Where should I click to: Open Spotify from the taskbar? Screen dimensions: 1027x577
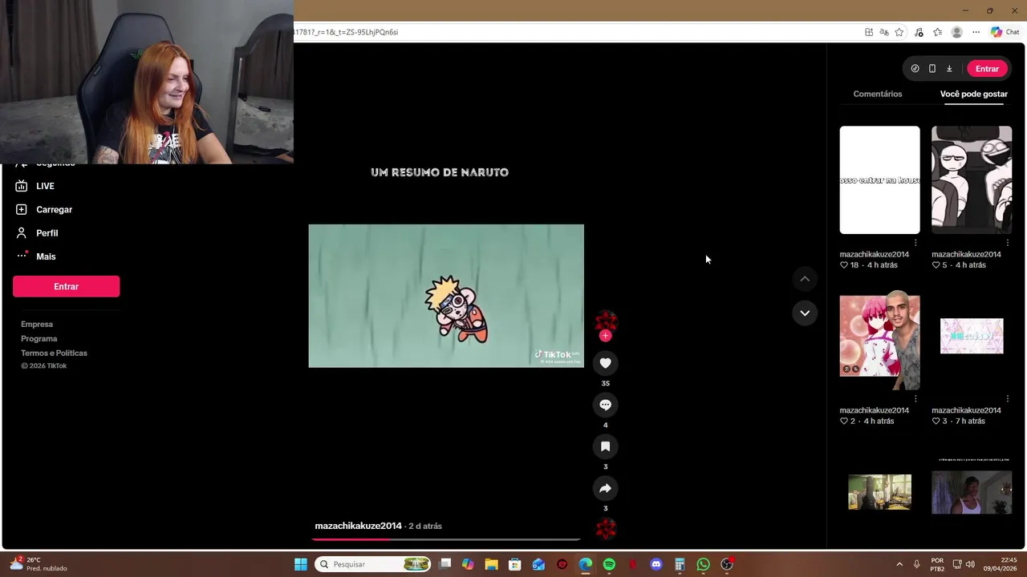tap(609, 564)
